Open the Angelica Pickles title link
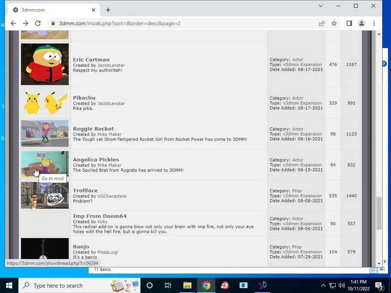391x293 pixels. (x=96, y=159)
